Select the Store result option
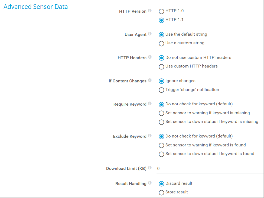264x198 pixels. [x=161, y=192]
